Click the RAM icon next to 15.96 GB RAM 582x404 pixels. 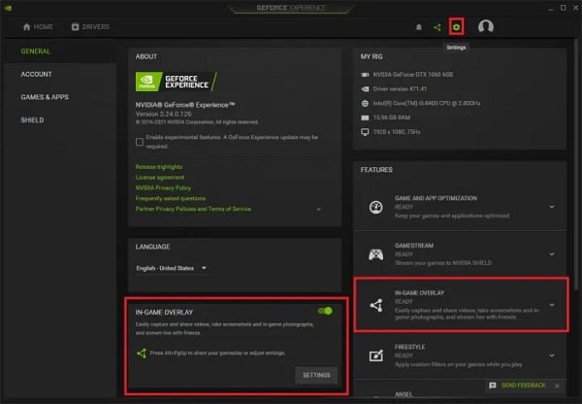tap(366, 118)
